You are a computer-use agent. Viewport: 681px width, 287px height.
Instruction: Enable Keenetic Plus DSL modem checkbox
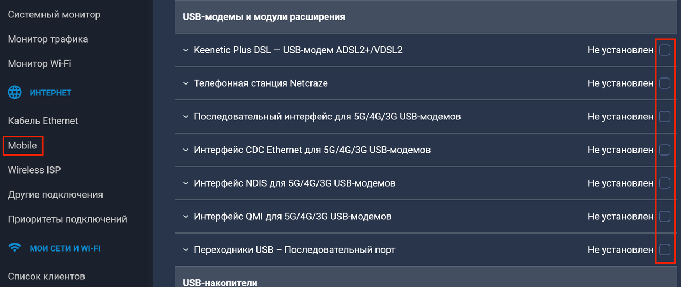tap(665, 50)
